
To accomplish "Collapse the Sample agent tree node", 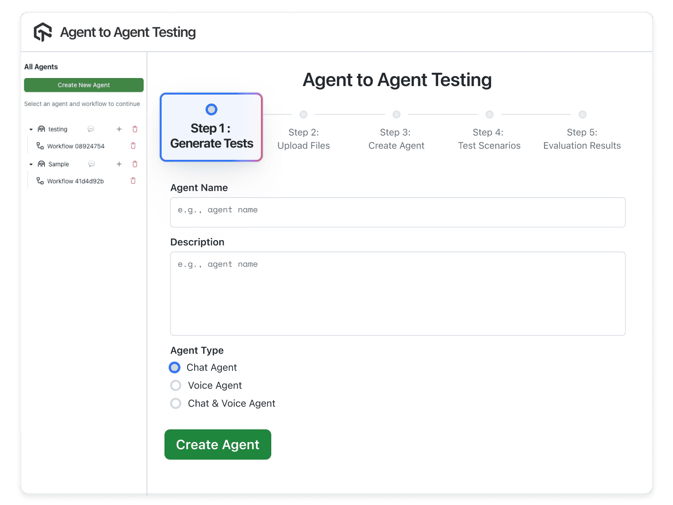I will point(31,164).
